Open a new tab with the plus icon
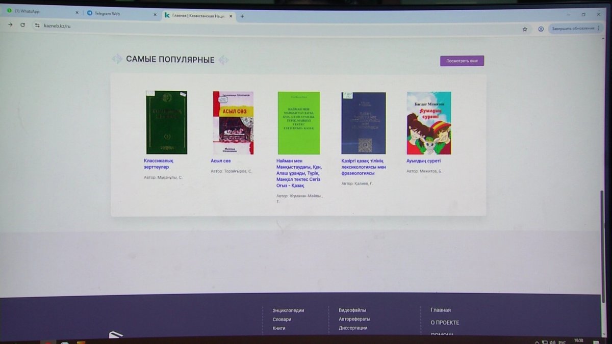The height and width of the screenshot is (344, 612). click(242, 16)
